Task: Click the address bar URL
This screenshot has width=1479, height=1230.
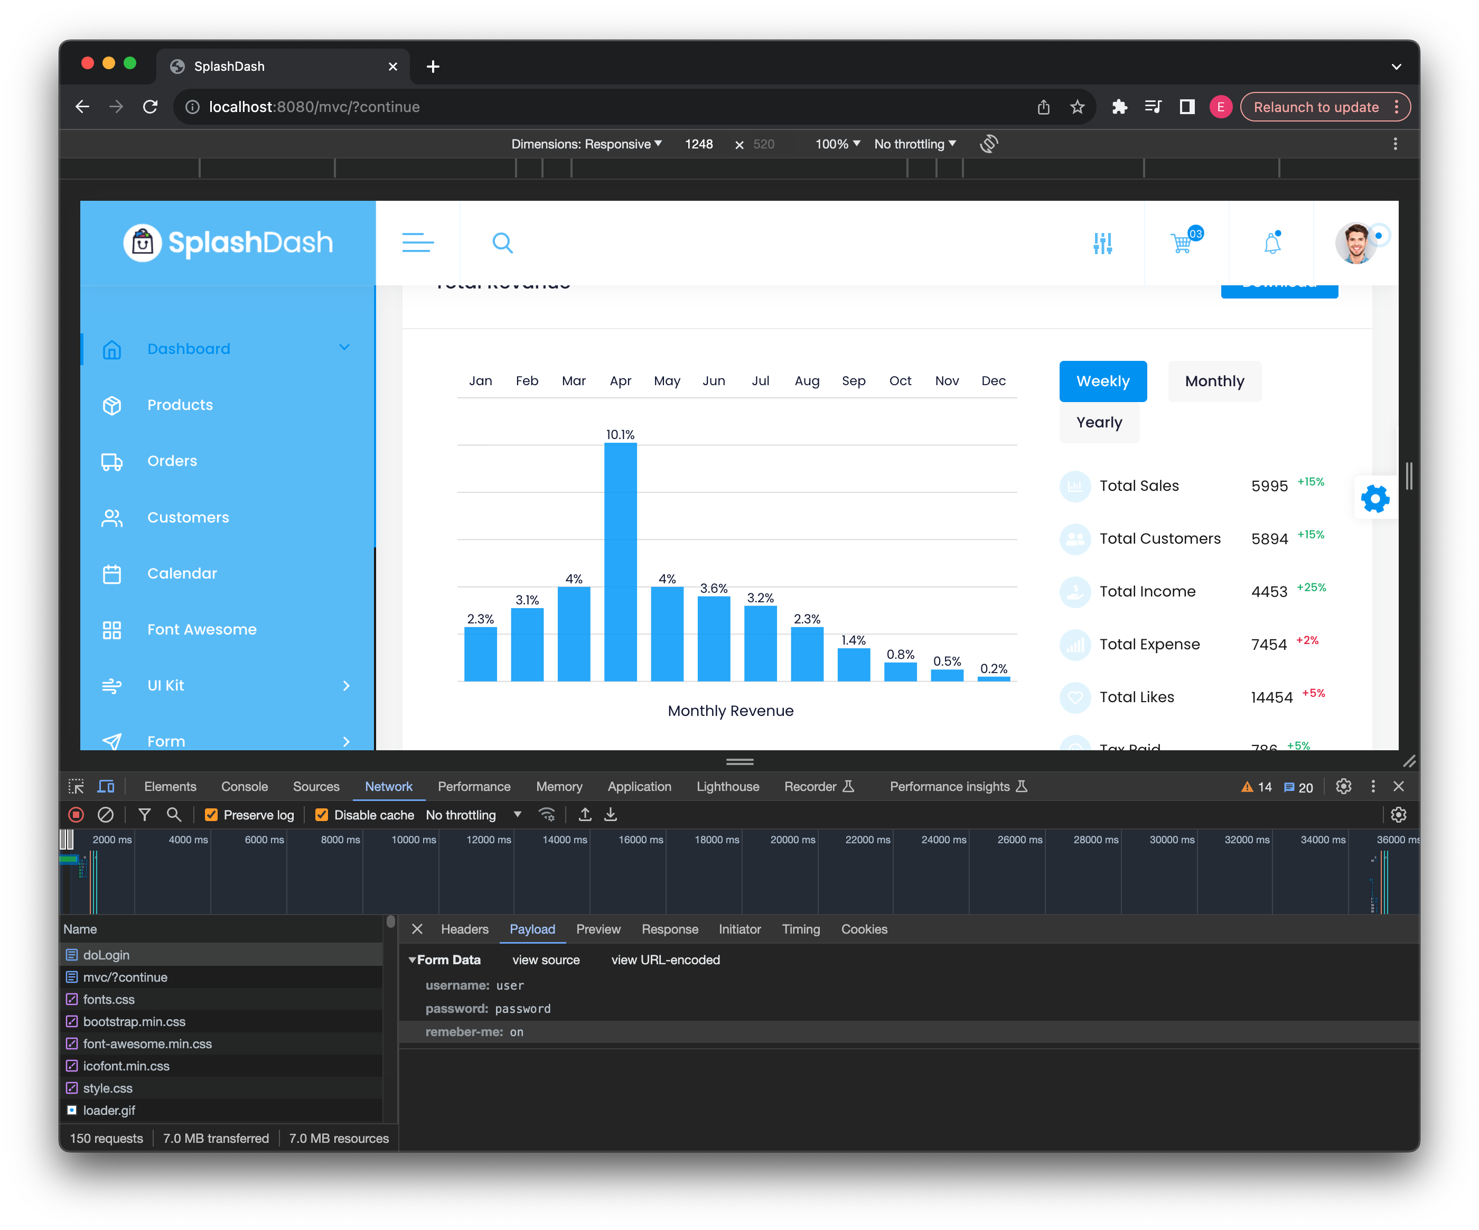Action: click(314, 107)
